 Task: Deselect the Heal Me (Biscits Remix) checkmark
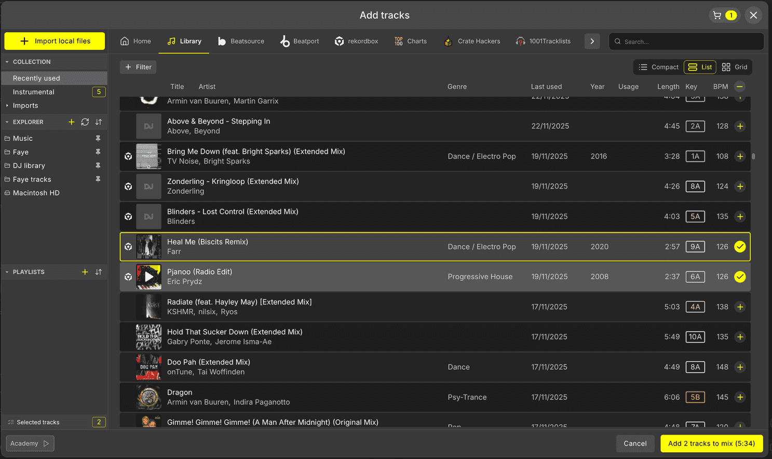740,247
